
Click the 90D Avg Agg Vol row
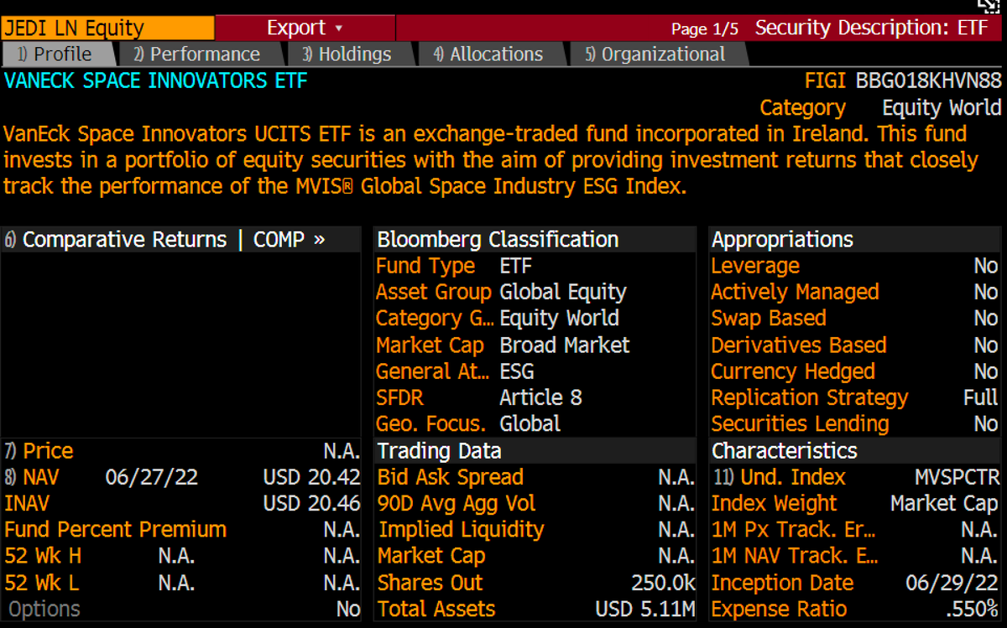535,504
